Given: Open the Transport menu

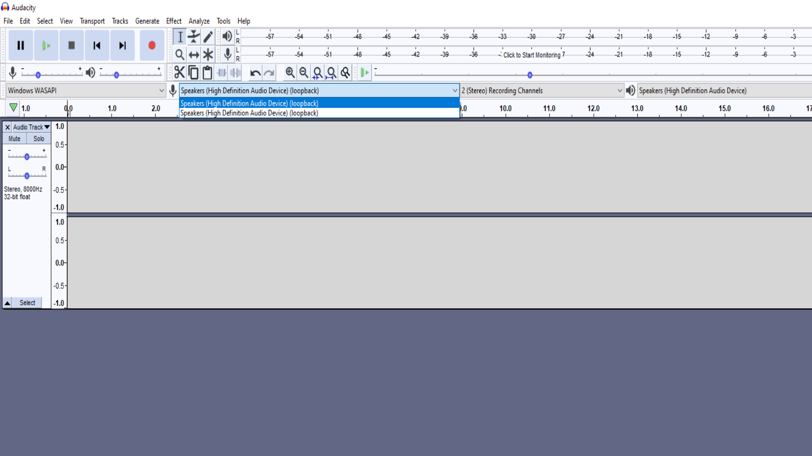Looking at the screenshot, I should 92,21.
